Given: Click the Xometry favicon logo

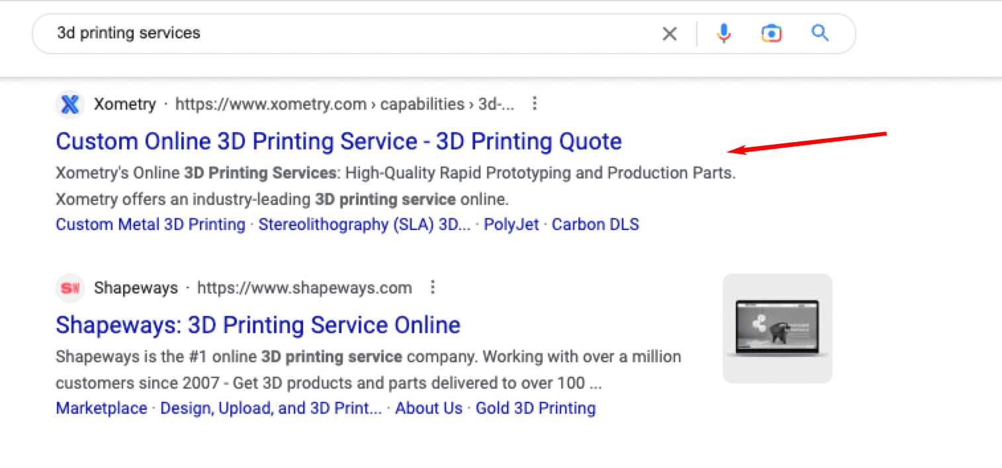Looking at the screenshot, I should [x=69, y=104].
